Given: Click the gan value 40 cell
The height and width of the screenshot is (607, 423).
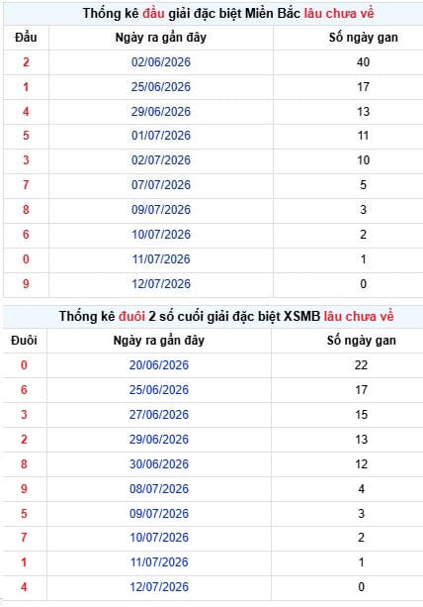Looking at the screenshot, I should click(x=363, y=62).
